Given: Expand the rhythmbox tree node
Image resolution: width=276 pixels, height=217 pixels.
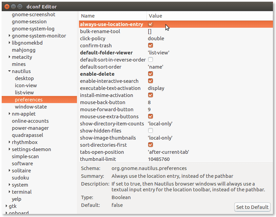Looking at the screenshot, I should click(9, 142).
